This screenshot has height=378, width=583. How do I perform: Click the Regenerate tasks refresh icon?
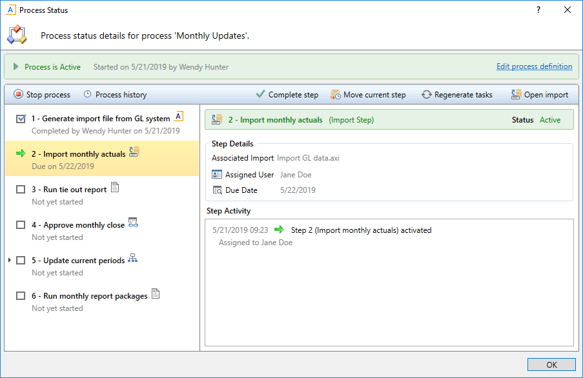(x=426, y=94)
